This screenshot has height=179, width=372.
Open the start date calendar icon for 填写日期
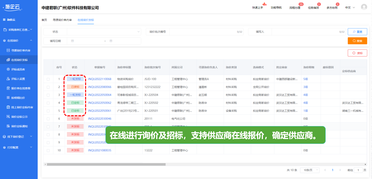coord(72,41)
